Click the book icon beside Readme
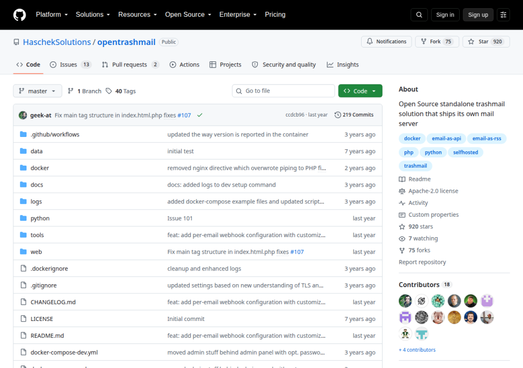523x368 pixels. click(402, 179)
